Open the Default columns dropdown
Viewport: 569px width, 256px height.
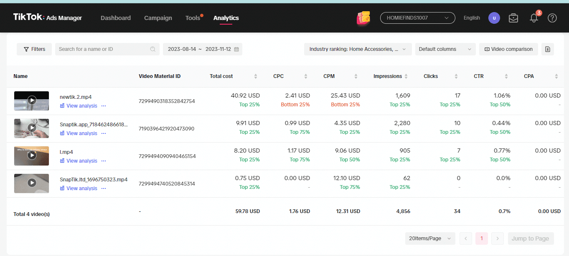(x=445, y=49)
